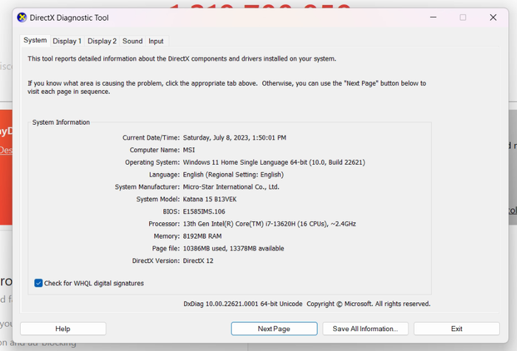This screenshot has height=351, width=517.
Task: Click the DirectX Diagnostic Tool title text
Action: 69,18
